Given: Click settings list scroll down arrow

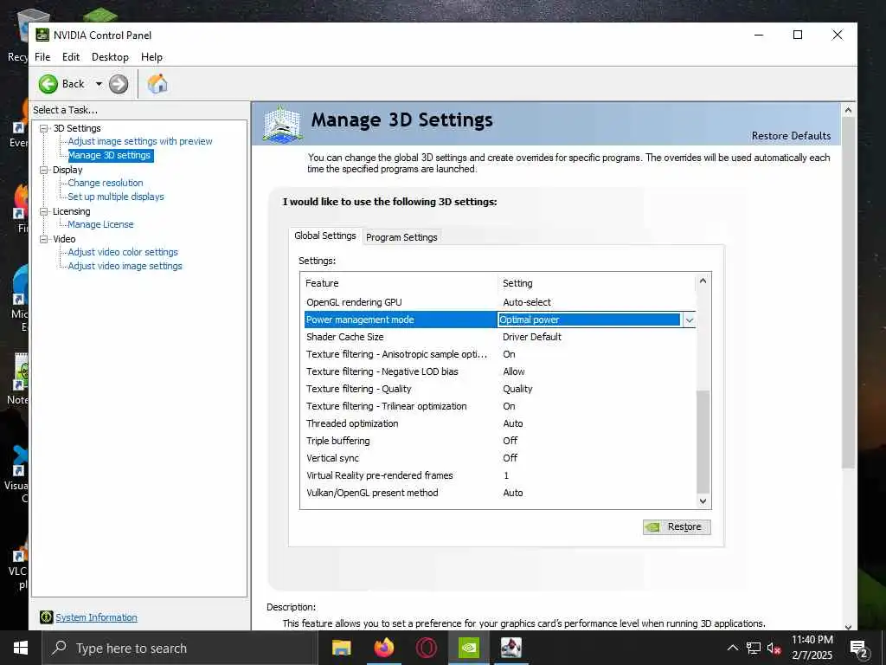Looking at the screenshot, I should [x=703, y=501].
